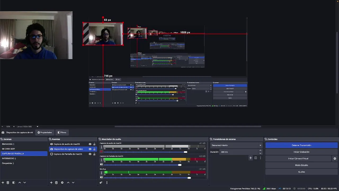Open options dots for Captura de audio channel
Image resolution: width=339 pixels, height=191 pixels.
pyautogui.click(x=101, y=147)
